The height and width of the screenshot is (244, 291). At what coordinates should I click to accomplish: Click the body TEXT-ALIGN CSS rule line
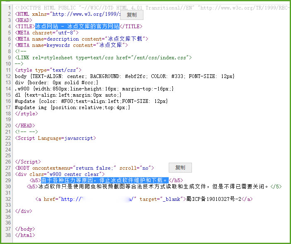[125, 76]
